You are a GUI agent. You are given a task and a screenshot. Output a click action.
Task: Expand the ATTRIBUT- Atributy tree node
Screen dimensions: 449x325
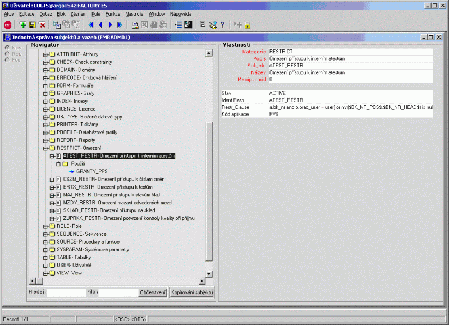(45, 54)
